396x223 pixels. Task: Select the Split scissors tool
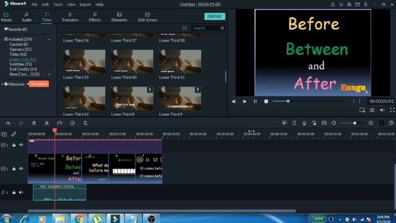tap(47, 123)
